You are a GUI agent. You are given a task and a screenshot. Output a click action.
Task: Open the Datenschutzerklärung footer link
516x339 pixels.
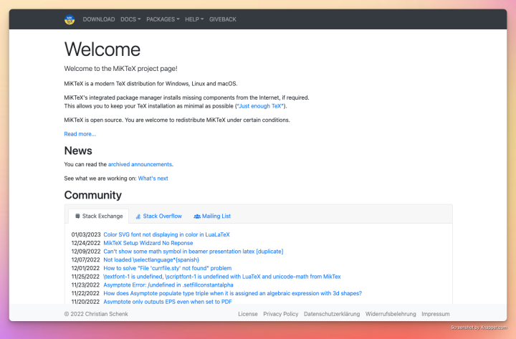tap(332, 314)
